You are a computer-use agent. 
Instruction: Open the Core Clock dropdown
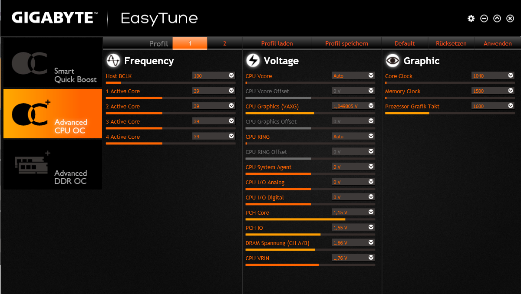pos(493,76)
